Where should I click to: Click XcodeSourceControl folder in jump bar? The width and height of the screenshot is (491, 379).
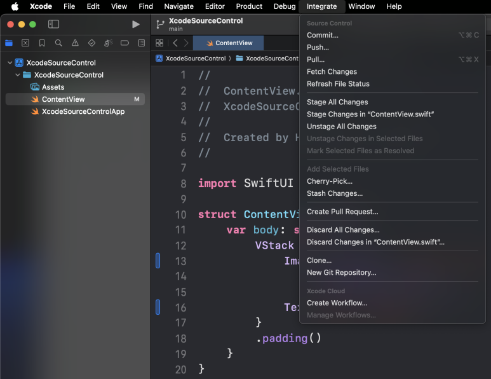(x=267, y=59)
